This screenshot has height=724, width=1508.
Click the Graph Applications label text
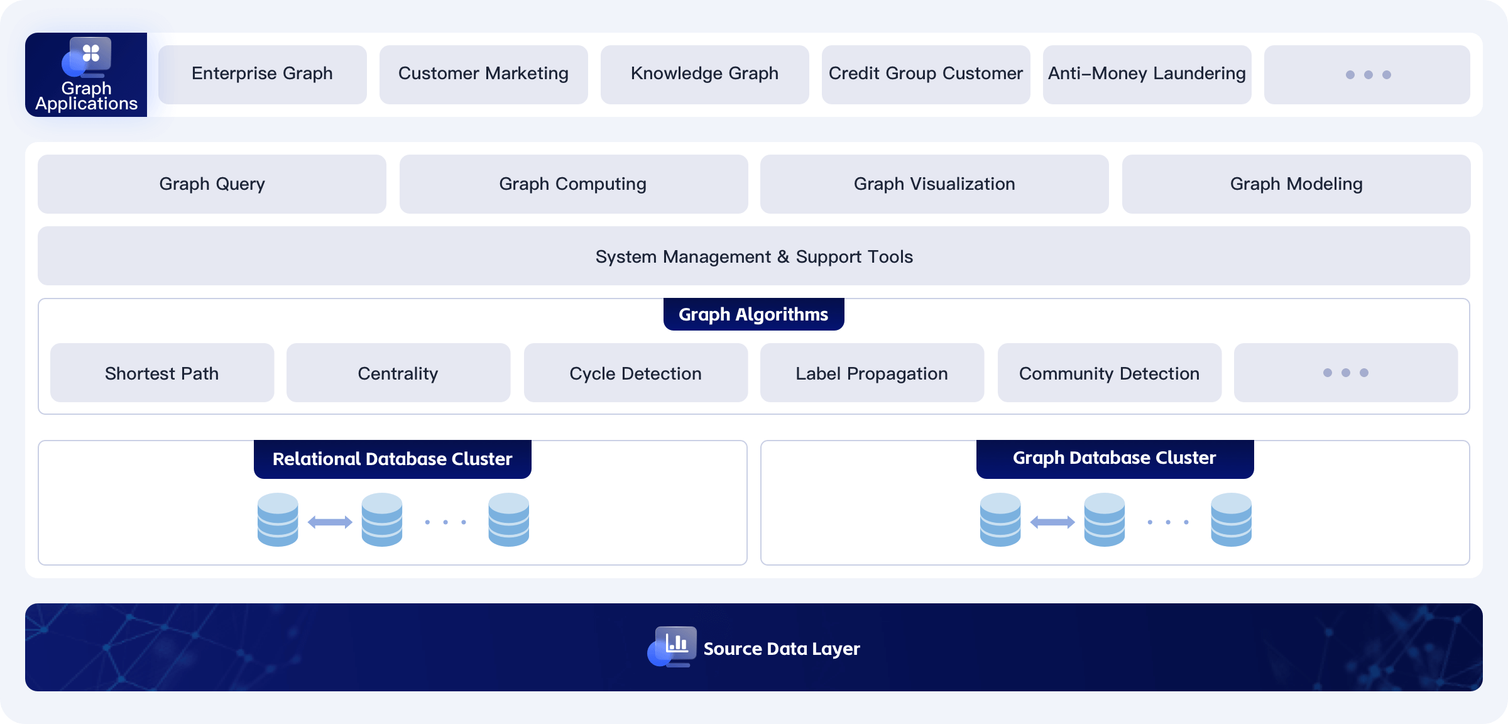pos(86,96)
